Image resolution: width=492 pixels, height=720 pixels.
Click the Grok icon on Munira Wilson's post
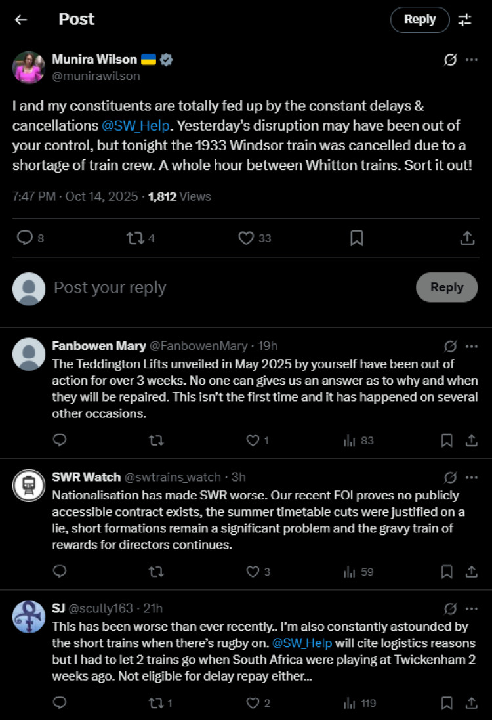[x=450, y=60]
